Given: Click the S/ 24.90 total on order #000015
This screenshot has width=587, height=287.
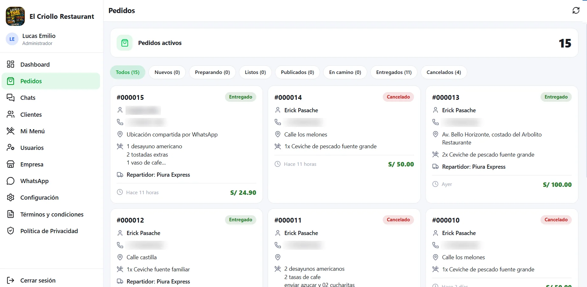Looking at the screenshot, I should click(243, 193).
